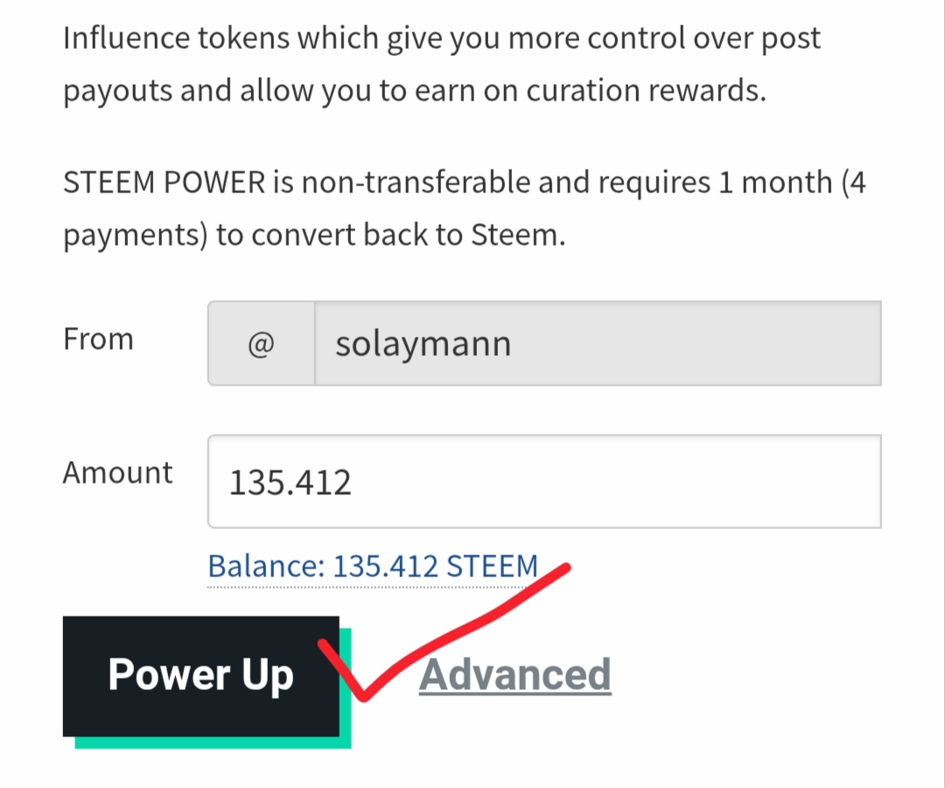Select the From username field solaymann
This screenshot has height=788, width=945.
(598, 344)
